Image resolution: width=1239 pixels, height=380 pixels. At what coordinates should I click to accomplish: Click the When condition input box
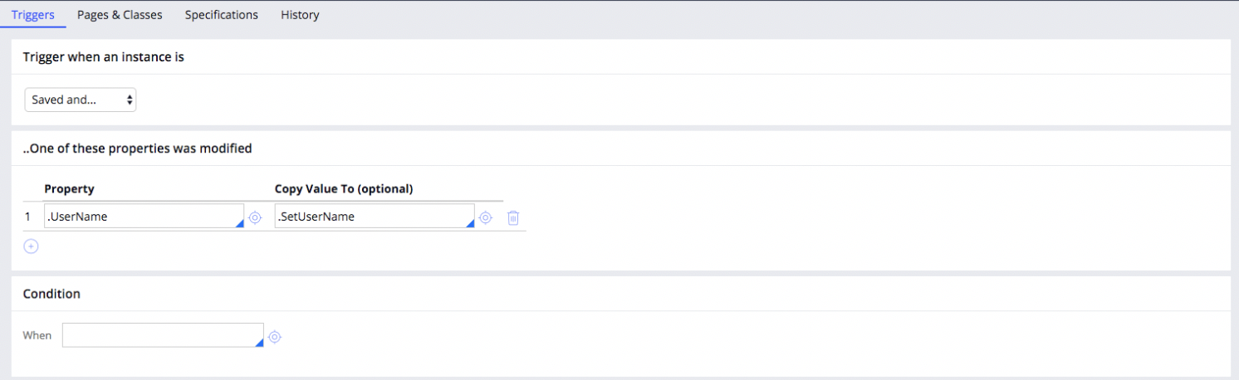point(163,335)
